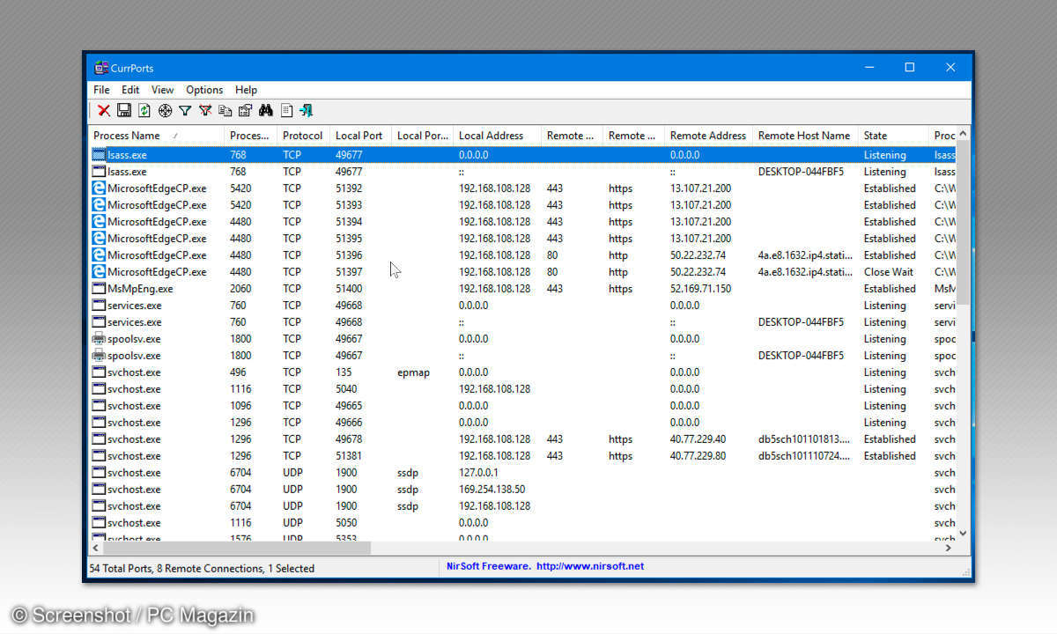Click local port 5050 cell
Viewport: 1057px width, 634px height.
point(346,523)
